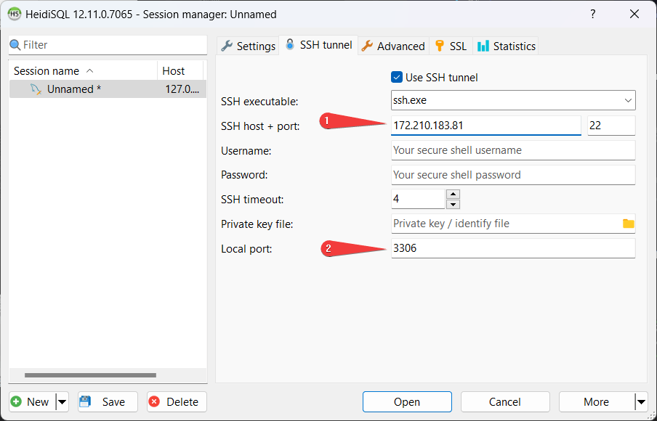Click the SSH Username input field
The width and height of the screenshot is (657, 421).
click(512, 150)
